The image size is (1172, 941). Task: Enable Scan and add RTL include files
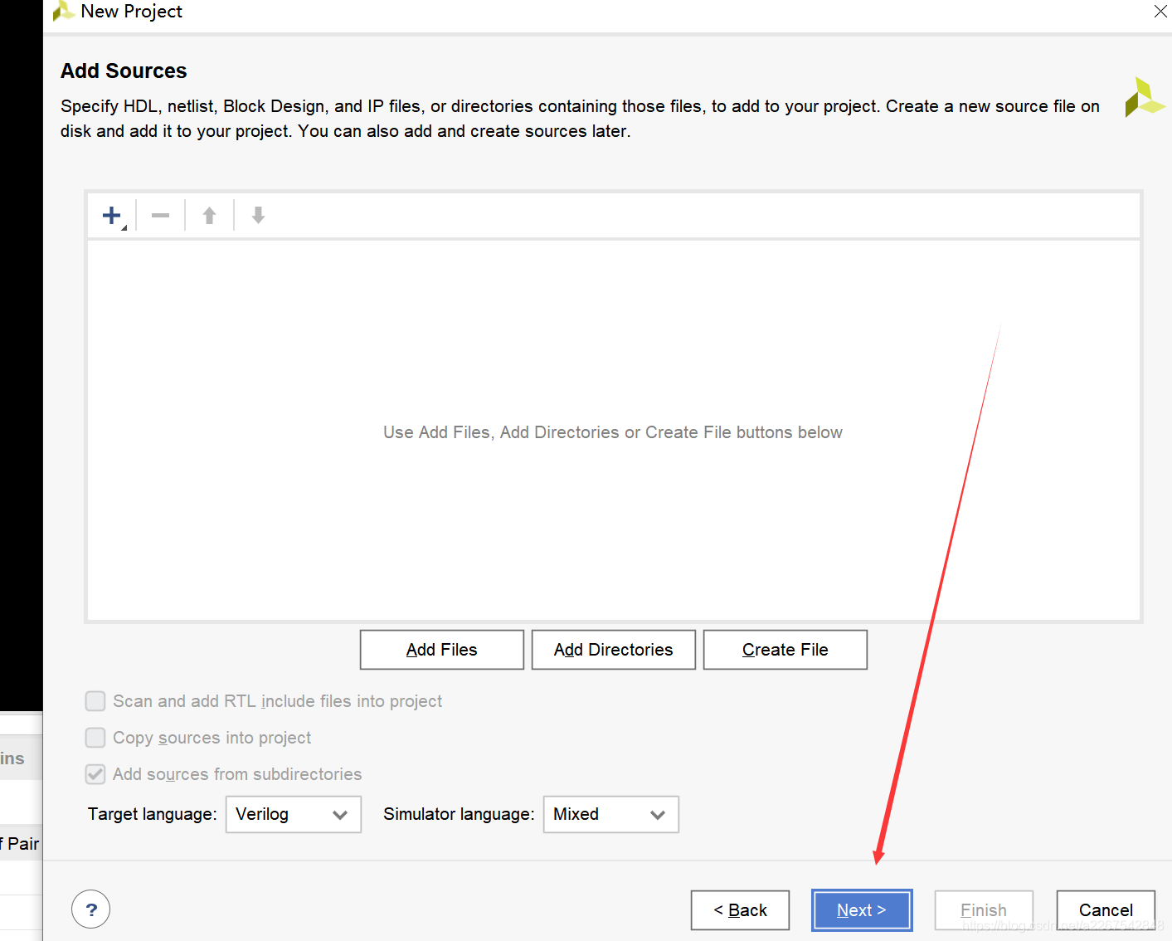(x=95, y=701)
